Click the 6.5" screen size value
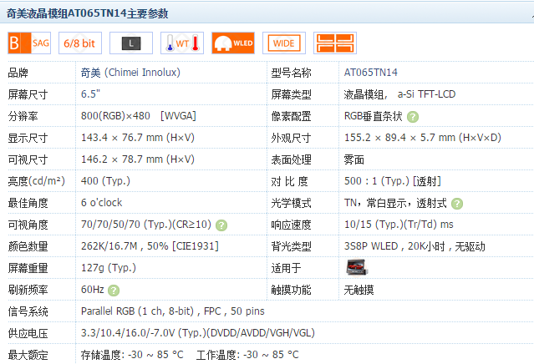534x364 pixels. pyautogui.click(x=90, y=94)
